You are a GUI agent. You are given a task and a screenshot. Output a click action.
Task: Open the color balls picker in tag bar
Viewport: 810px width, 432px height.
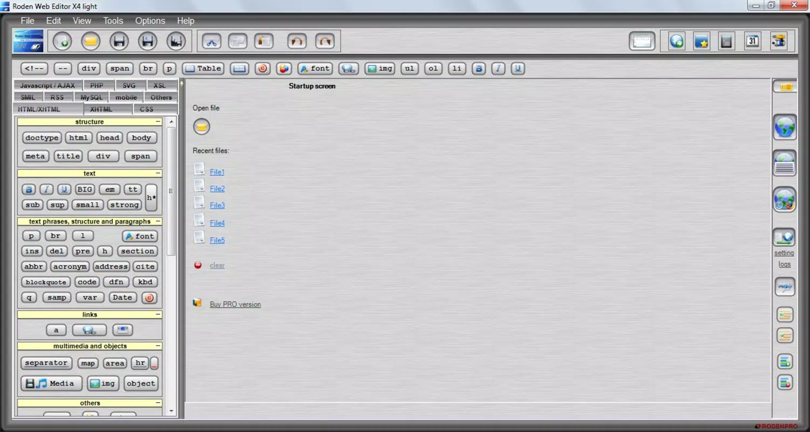pyautogui.click(x=284, y=69)
